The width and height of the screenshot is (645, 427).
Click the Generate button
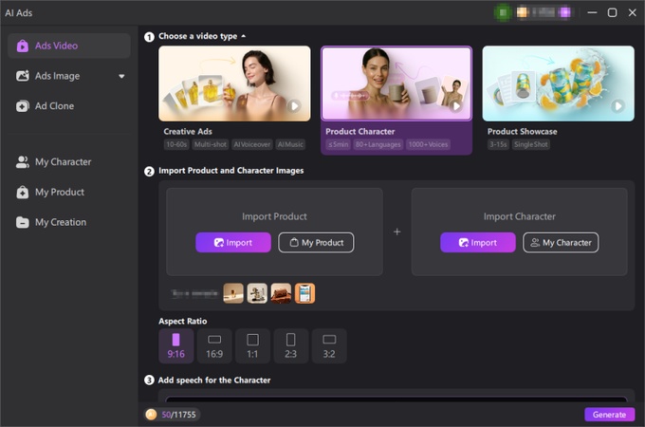609,415
